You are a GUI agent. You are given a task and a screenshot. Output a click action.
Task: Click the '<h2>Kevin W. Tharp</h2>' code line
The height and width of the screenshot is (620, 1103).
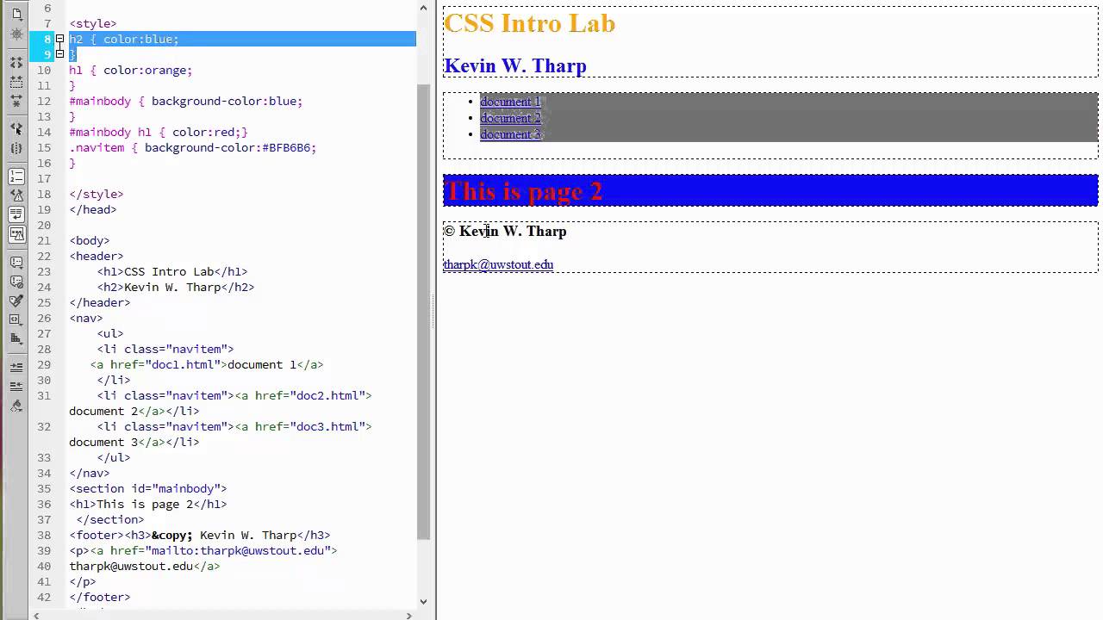[176, 288]
